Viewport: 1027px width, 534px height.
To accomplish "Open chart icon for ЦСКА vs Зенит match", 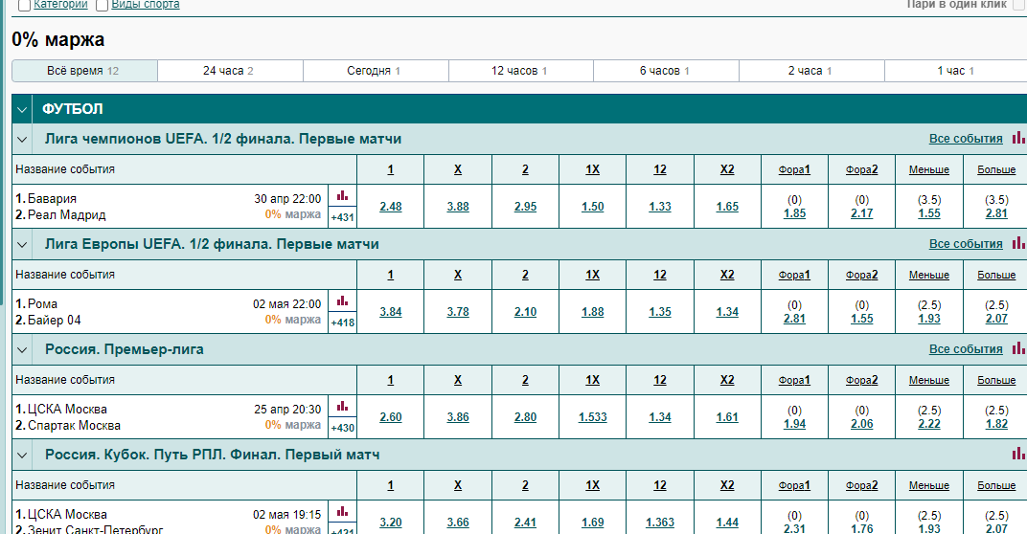I will (x=342, y=511).
